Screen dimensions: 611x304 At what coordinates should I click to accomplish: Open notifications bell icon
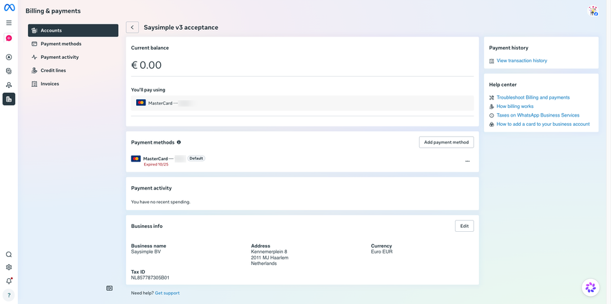(x=9, y=281)
